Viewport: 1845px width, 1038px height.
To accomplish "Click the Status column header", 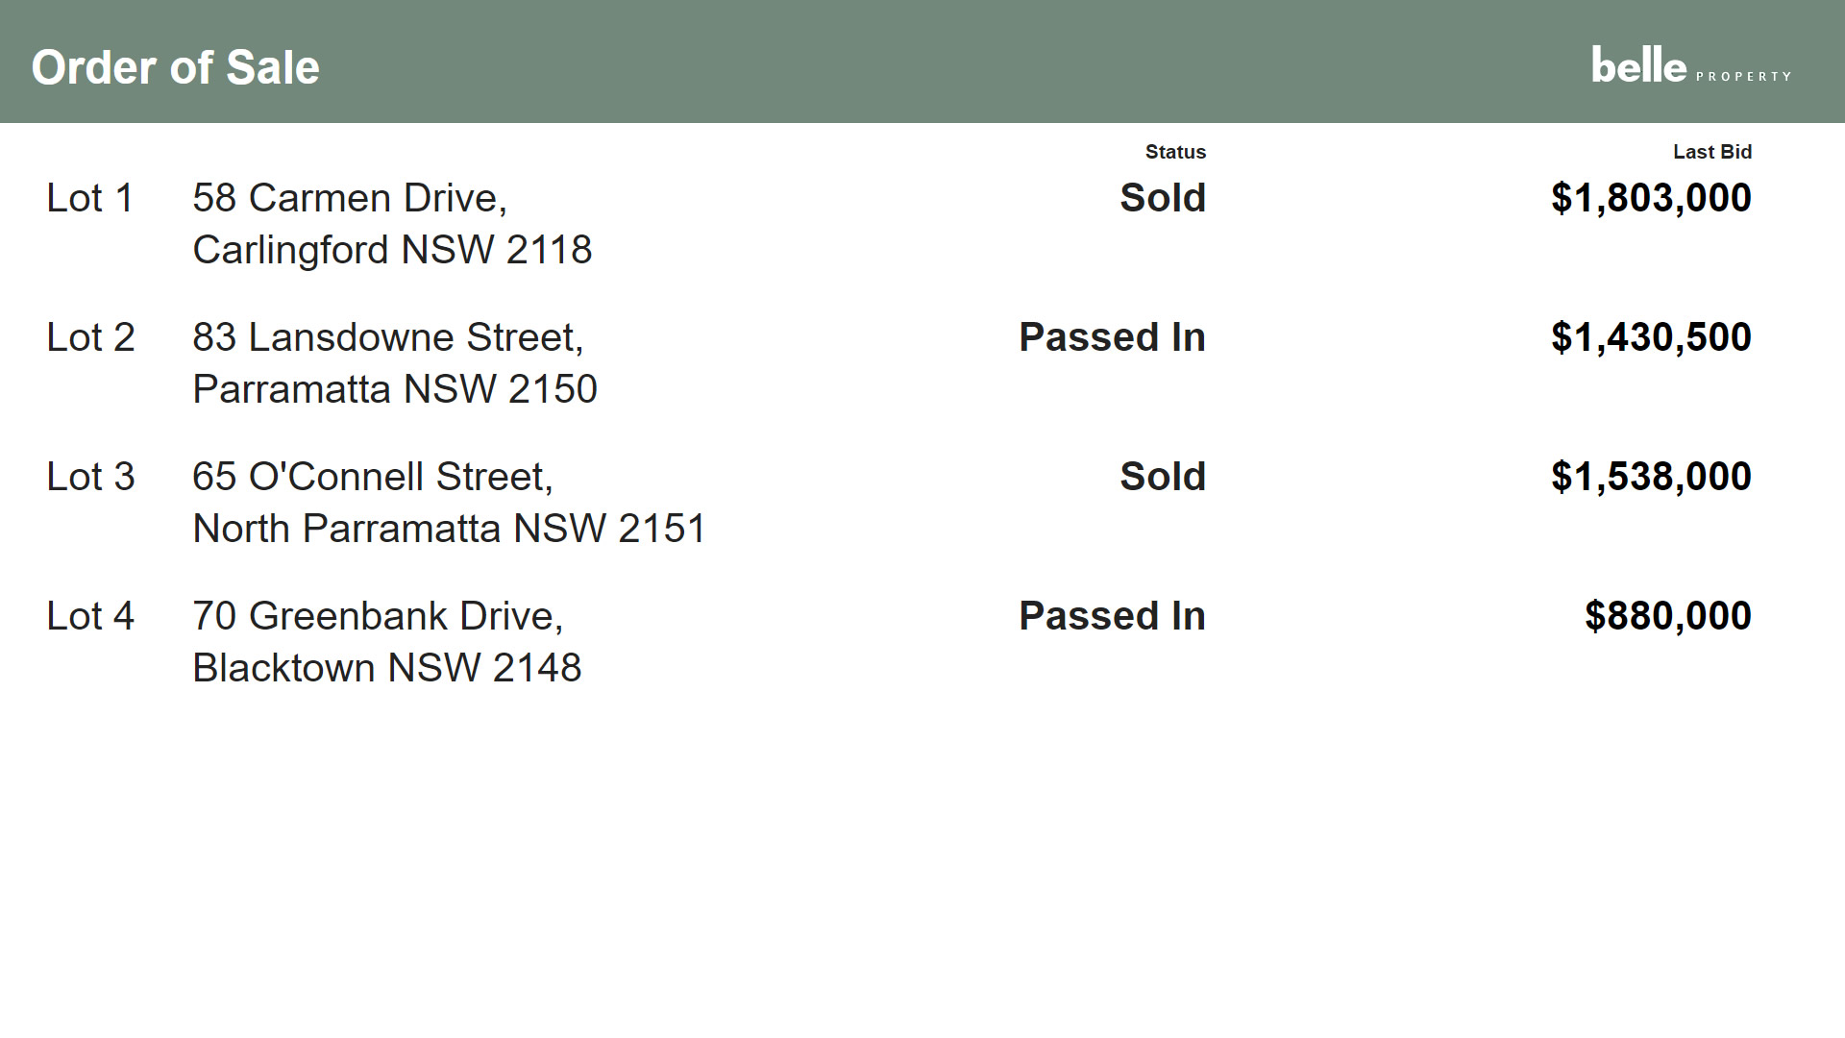I will coord(1175,152).
